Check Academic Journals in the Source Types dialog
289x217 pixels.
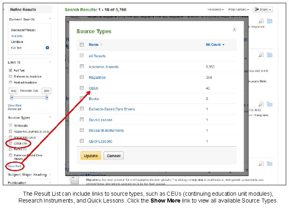[x=81, y=66]
